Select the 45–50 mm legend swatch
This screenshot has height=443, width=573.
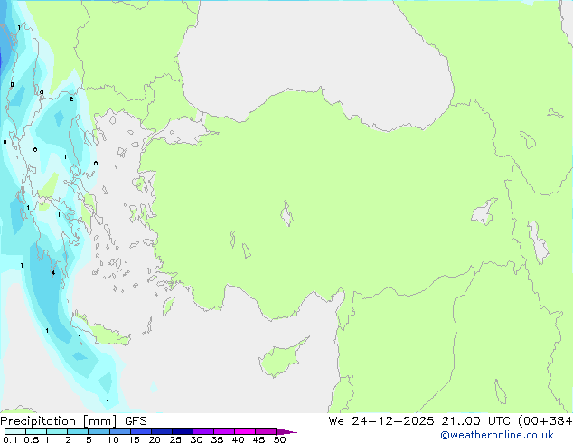point(266,431)
